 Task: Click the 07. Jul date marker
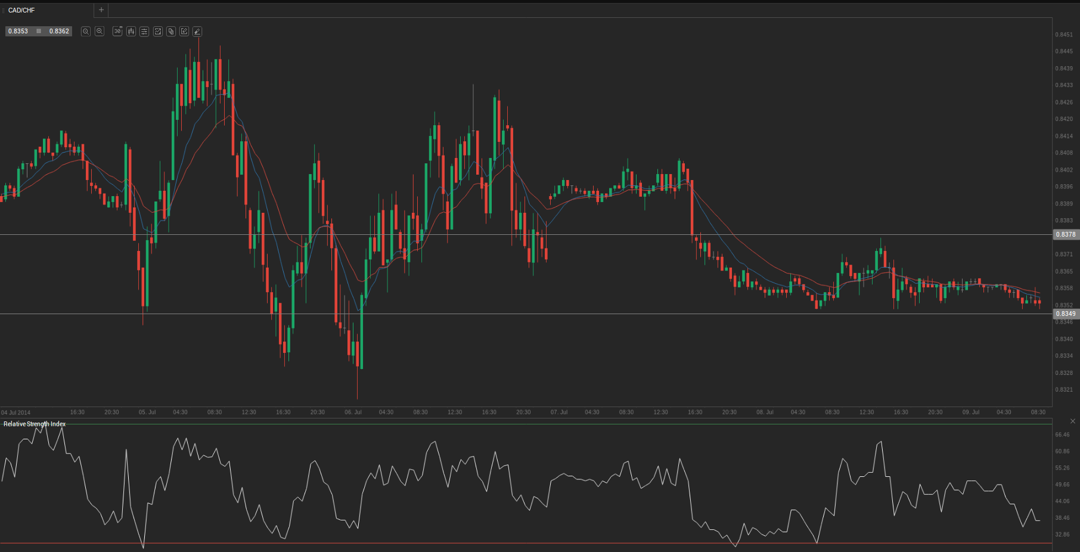[559, 412]
